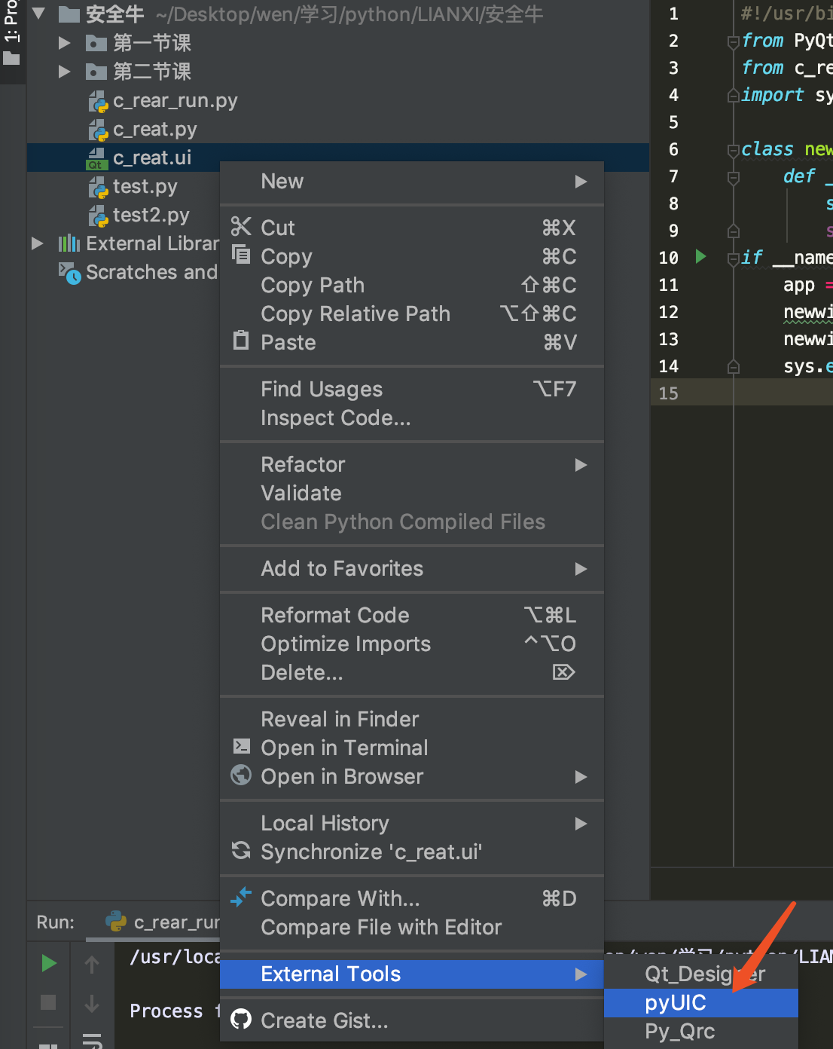Click the Qt file icon beside c_reat.ui
833x1049 pixels.
(96, 157)
